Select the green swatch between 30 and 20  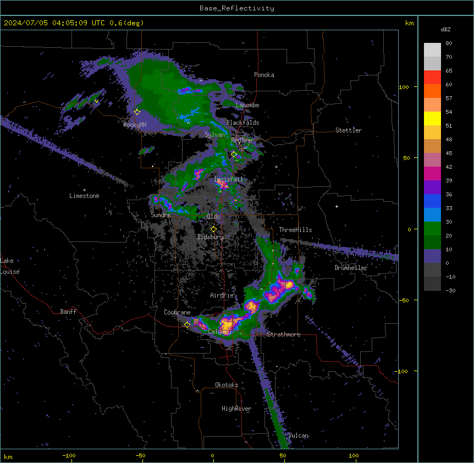(x=432, y=229)
